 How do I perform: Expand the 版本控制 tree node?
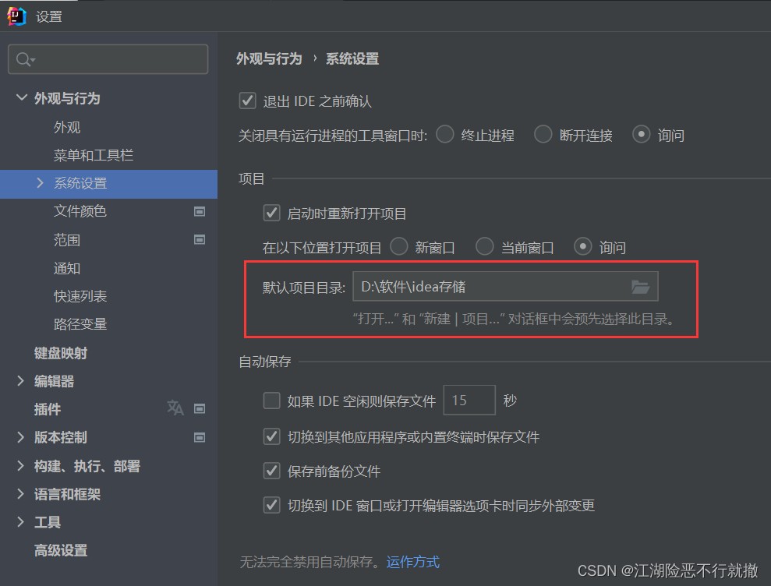tap(20, 437)
